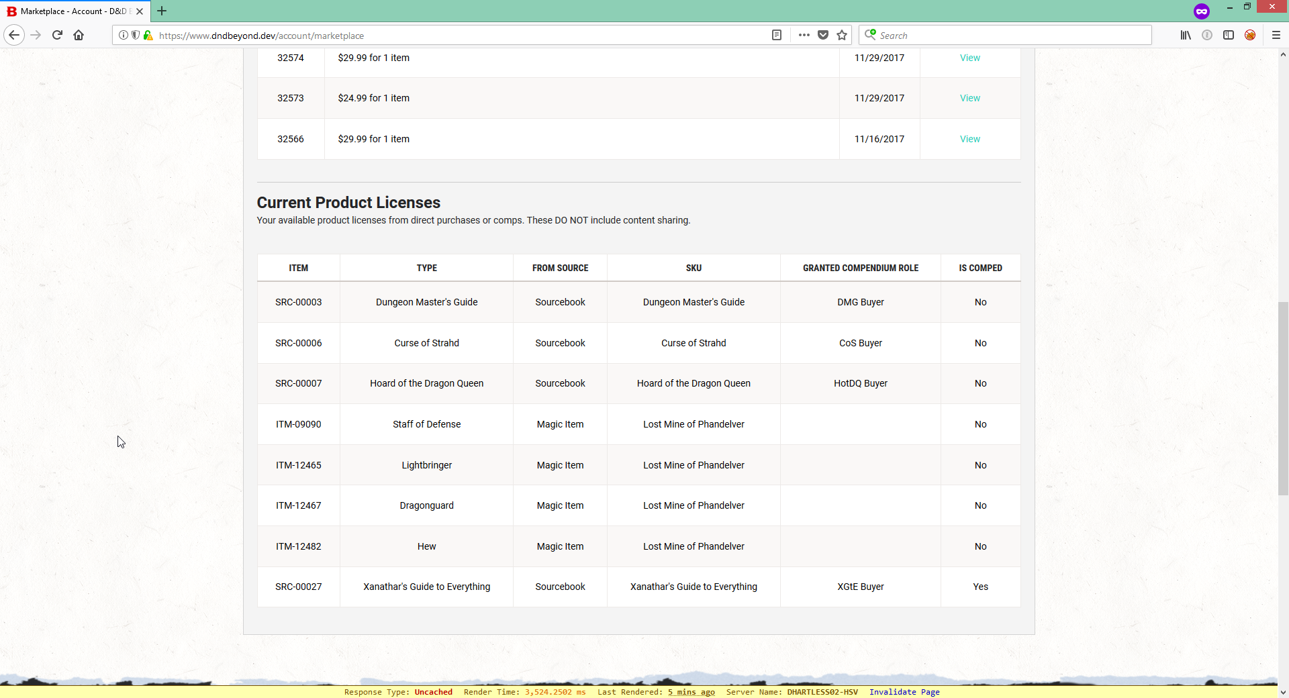Click the TYPE column header
The height and width of the screenshot is (698, 1289).
[x=426, y=268]
